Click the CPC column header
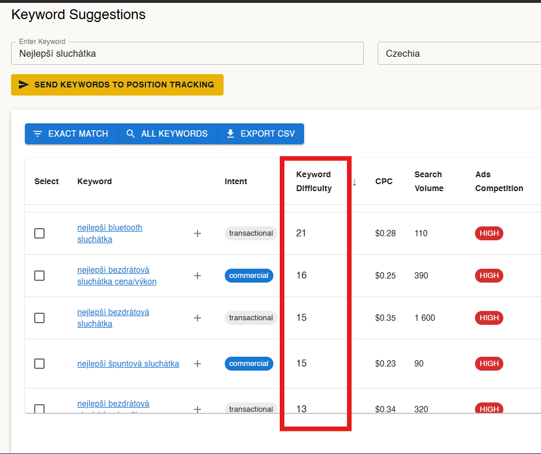This screenshot has width=541, height=454. pos(383,181)
